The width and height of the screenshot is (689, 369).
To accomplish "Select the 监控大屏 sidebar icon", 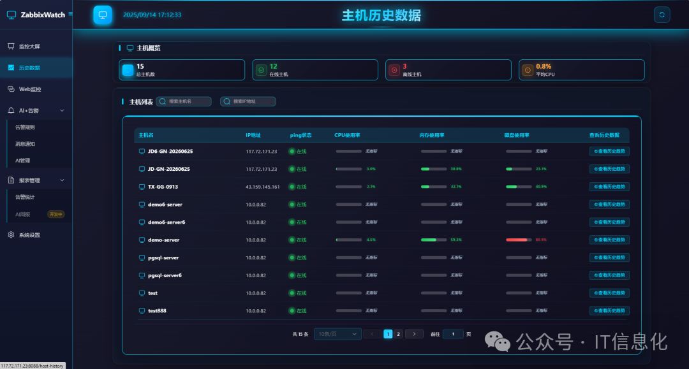I will coord(11,45).
